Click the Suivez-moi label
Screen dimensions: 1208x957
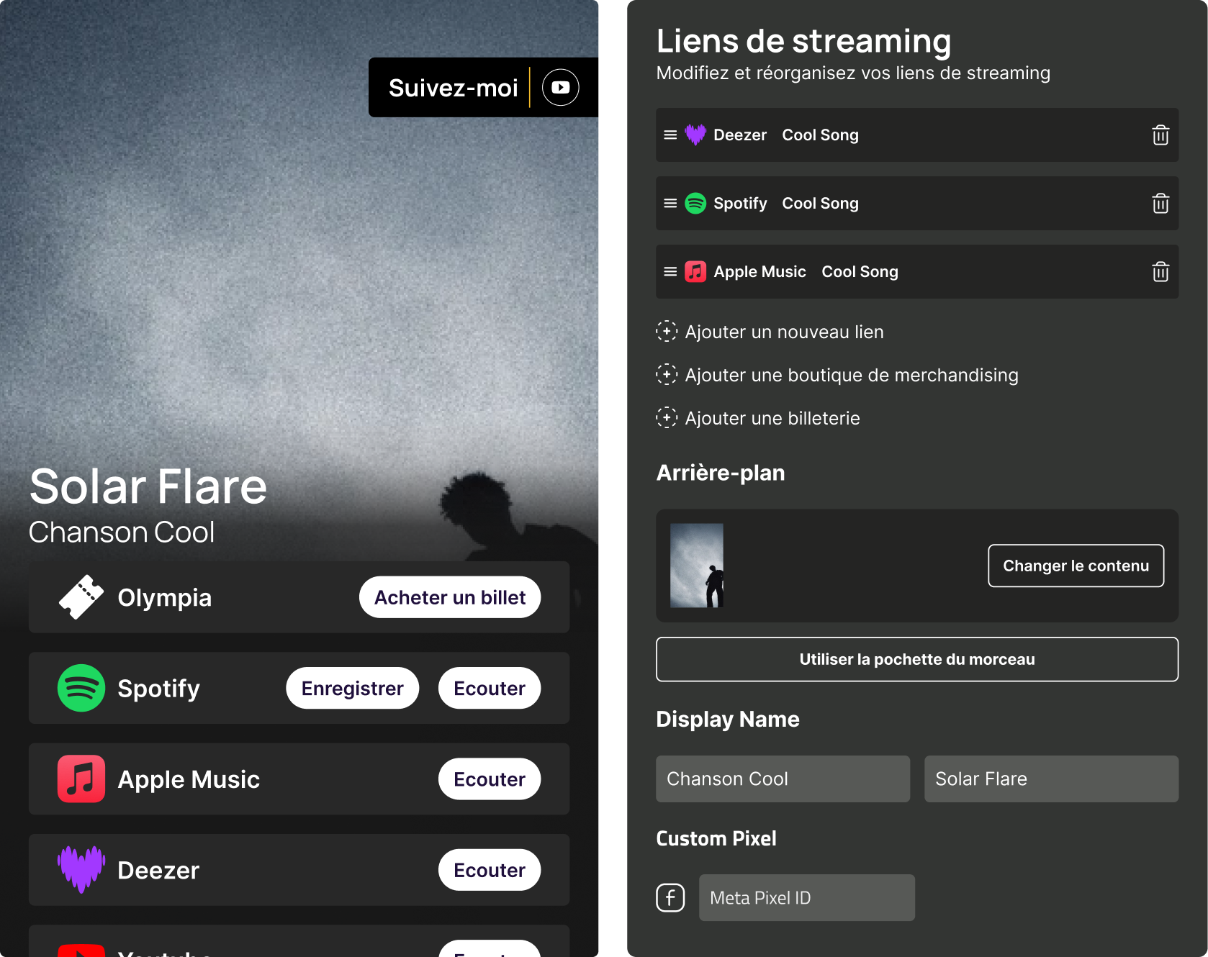[453, 88]
